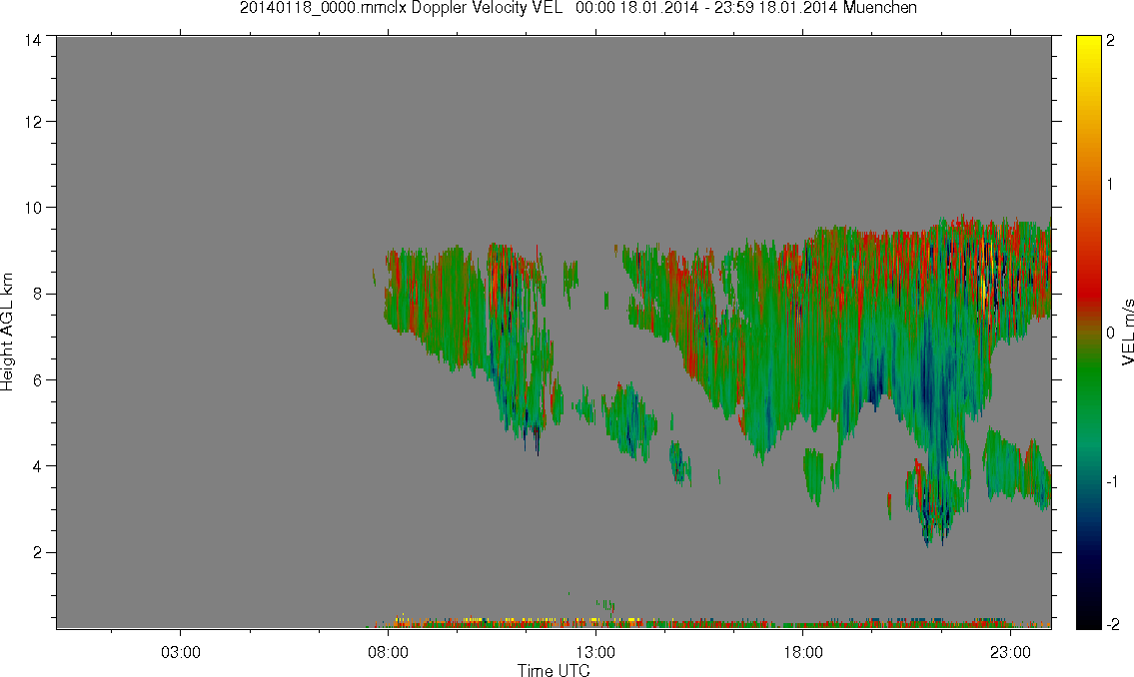This screenshot has width=1134, height=677.
Task: Click the height tick label '8'
Action: [x=36, y=294]
